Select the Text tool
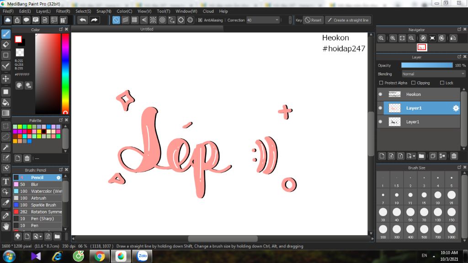Screen dimensions: 468x263 click(x=6, y=181)
